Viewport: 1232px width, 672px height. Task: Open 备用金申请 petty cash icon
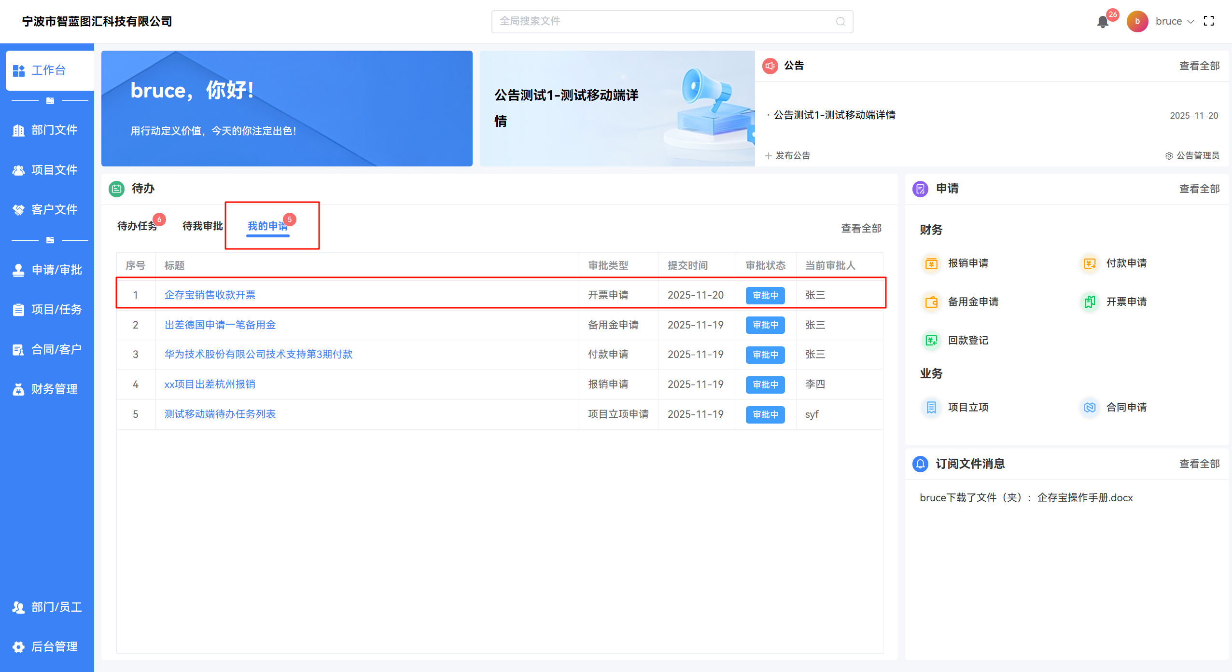click(931, 302)
